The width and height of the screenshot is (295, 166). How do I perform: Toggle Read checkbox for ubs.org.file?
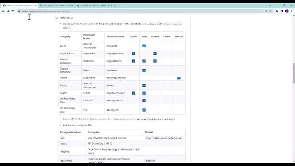tap(144, 110)
